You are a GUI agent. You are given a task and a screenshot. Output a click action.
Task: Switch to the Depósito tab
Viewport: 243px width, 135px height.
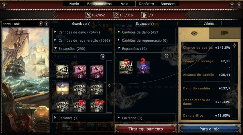146,4
